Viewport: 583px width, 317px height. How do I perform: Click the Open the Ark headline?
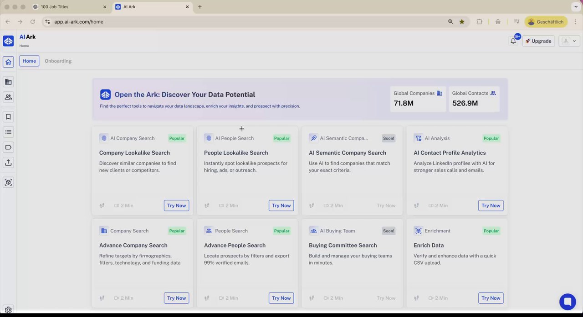pyautogui.click(x=185, y=95)
